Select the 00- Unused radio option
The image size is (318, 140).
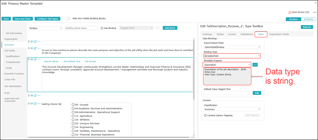(73, 105)
